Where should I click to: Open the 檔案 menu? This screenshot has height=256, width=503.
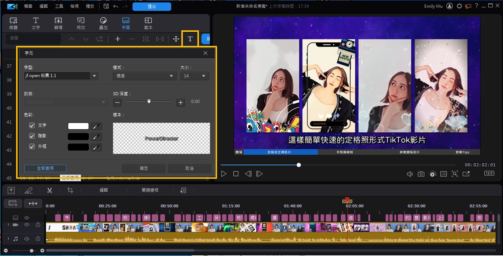tap(28, 6)
